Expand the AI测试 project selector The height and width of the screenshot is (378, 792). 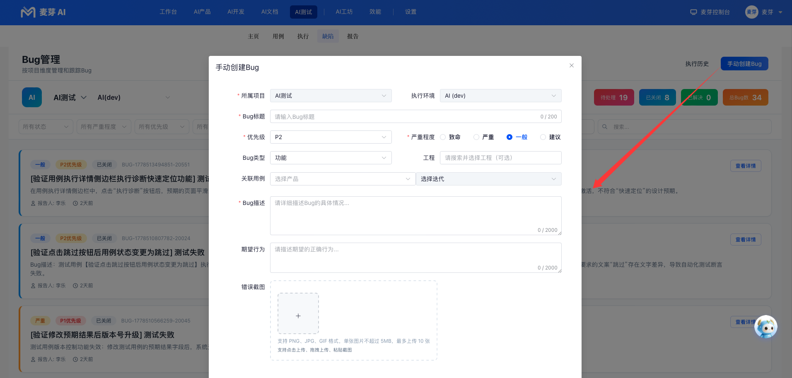(70, 97)
